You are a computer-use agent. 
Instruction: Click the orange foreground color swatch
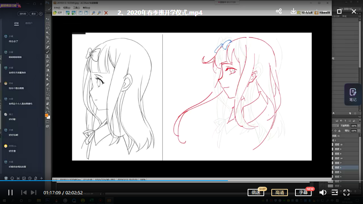(x=46, y=115)
